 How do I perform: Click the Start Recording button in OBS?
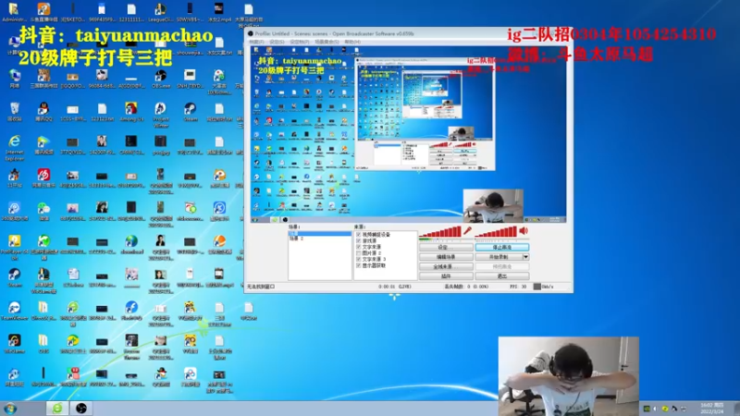coord(499,257)
